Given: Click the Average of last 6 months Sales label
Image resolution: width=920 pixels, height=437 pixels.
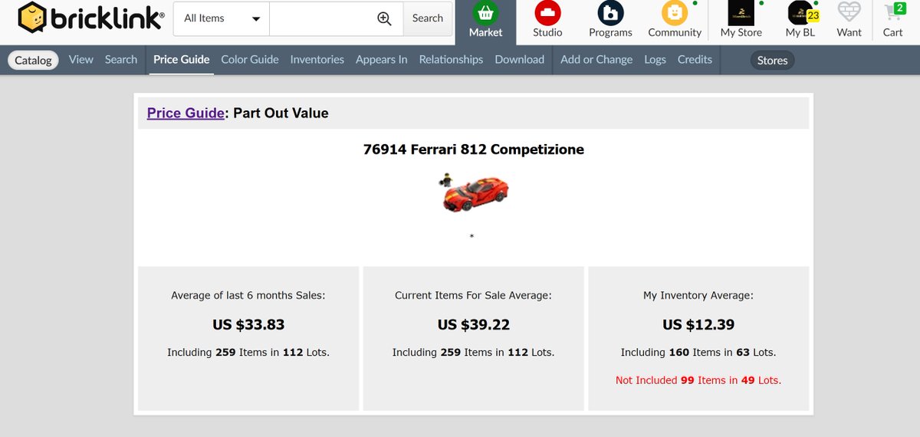Looking at the screenshot, I should click(x=248, y=295).
